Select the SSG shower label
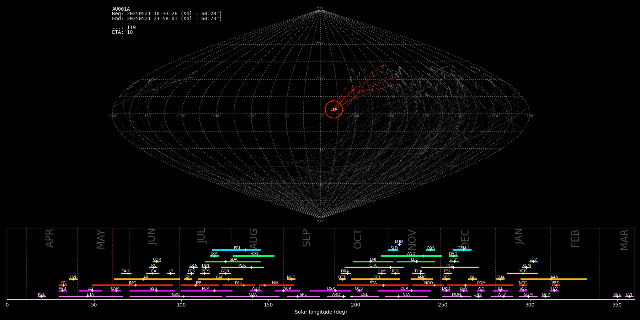The image size is (640, 320). [153, 289]
